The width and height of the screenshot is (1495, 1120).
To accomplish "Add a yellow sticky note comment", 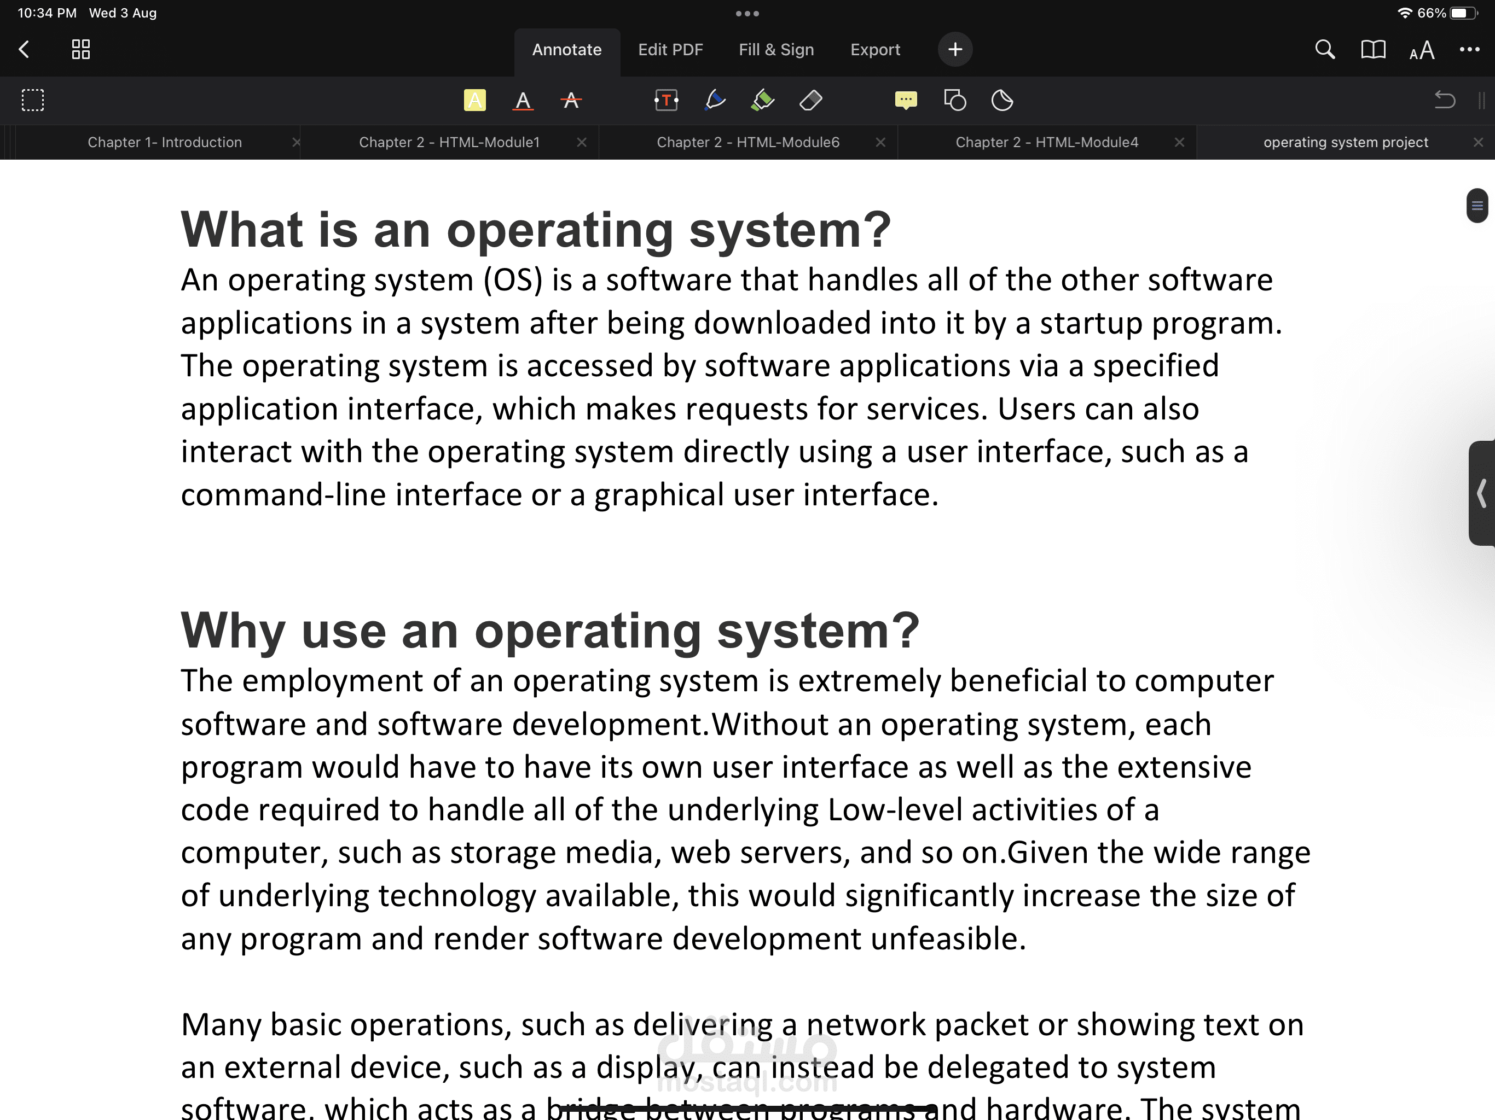I will coord(906,101).
